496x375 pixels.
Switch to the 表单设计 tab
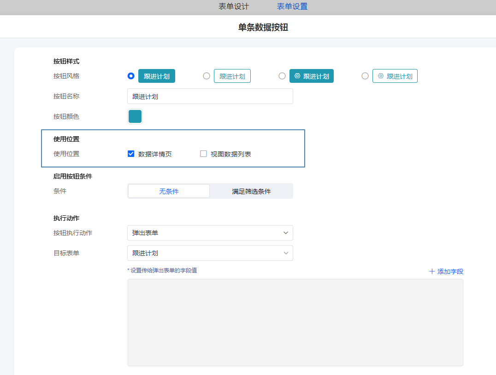coord(233,6)
